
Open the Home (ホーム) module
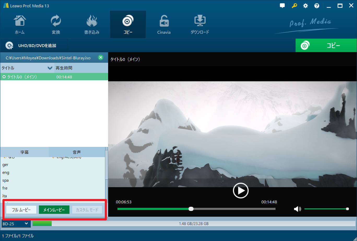point(20,25)
